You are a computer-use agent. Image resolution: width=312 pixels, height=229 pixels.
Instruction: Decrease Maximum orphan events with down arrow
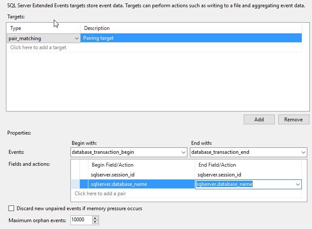click(95, 222)
